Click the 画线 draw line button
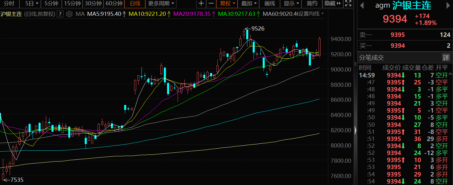The width and height of the screenshot is (453, 185). pos(270,4)
